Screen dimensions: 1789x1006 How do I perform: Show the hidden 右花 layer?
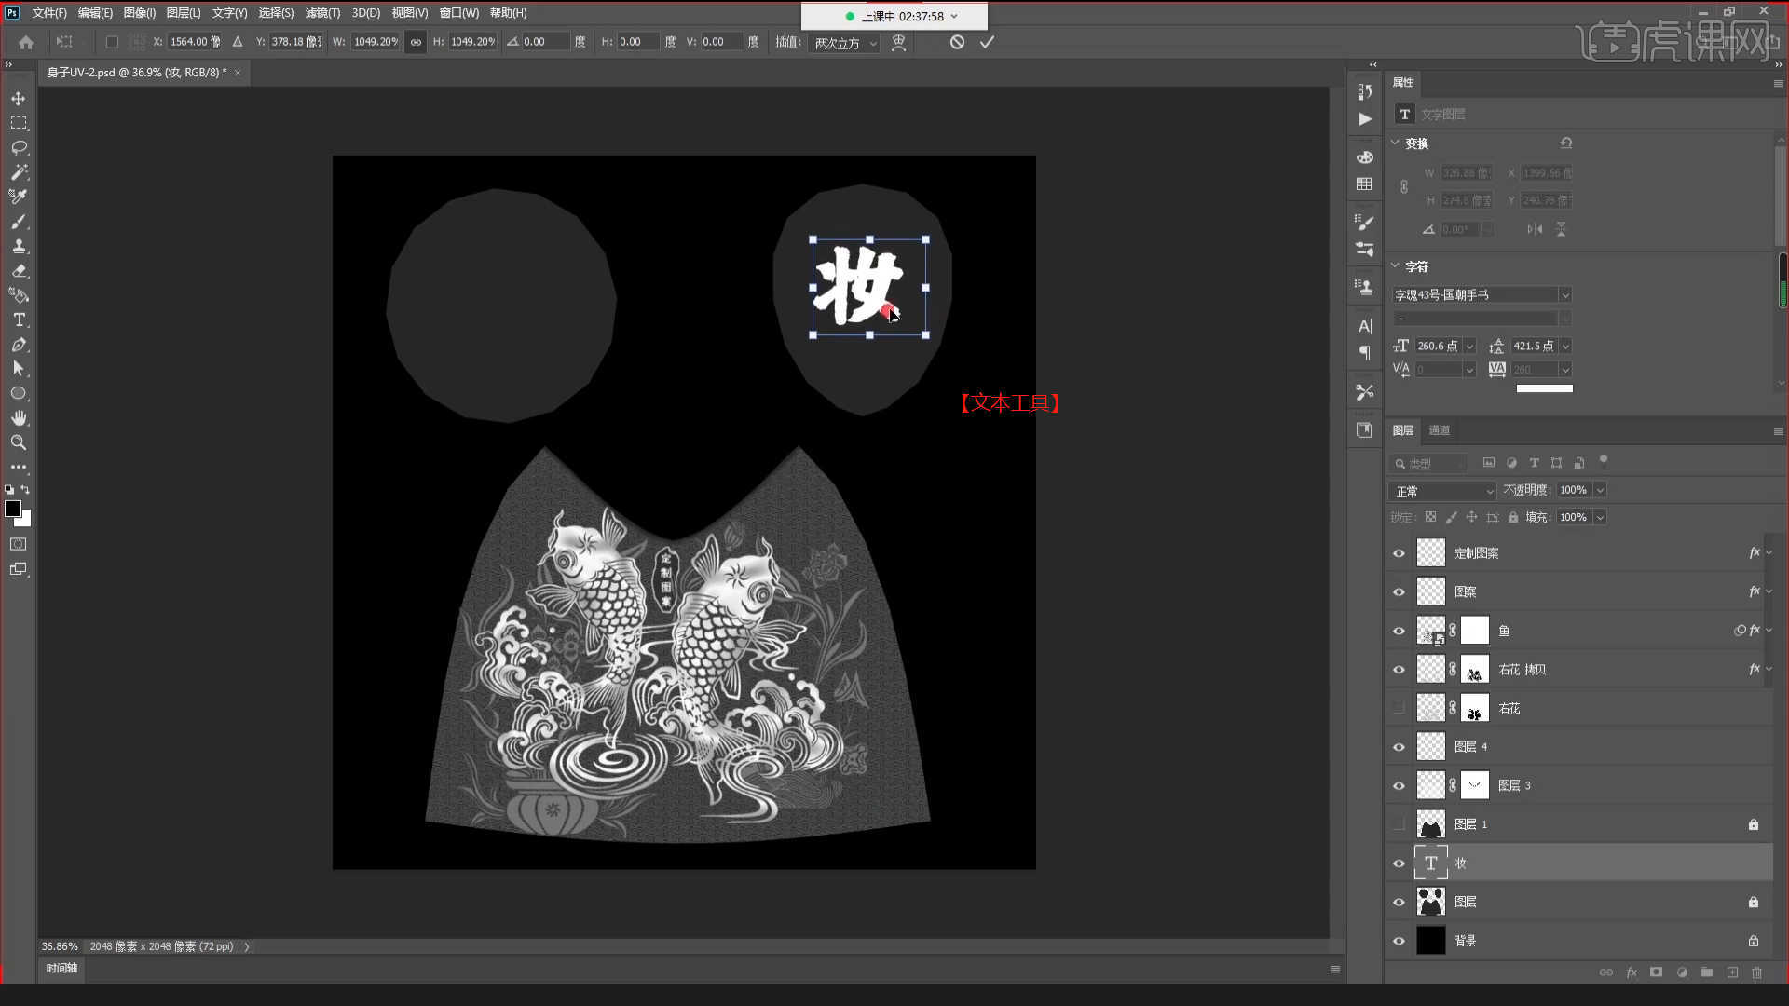click(1399, 708)
